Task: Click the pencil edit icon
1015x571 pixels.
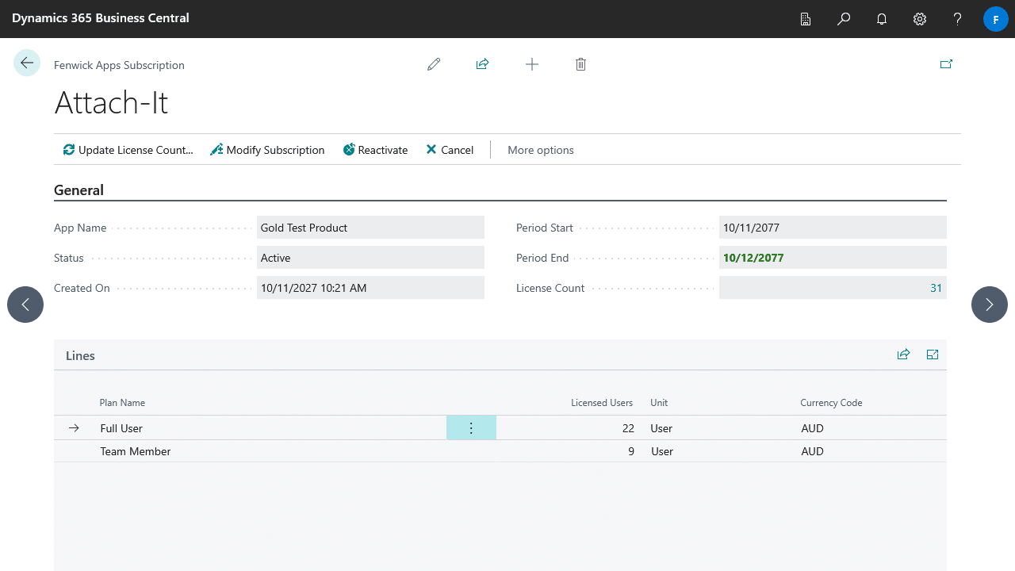Action: [434, 64]
